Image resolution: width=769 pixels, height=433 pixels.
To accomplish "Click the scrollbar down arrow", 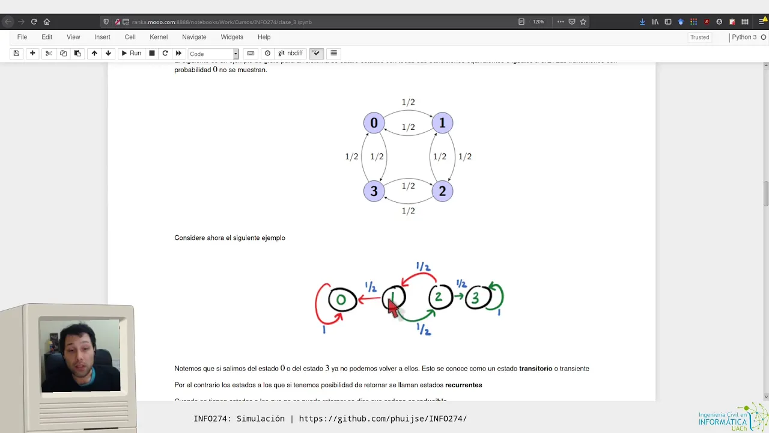I will tap(766, 397).
